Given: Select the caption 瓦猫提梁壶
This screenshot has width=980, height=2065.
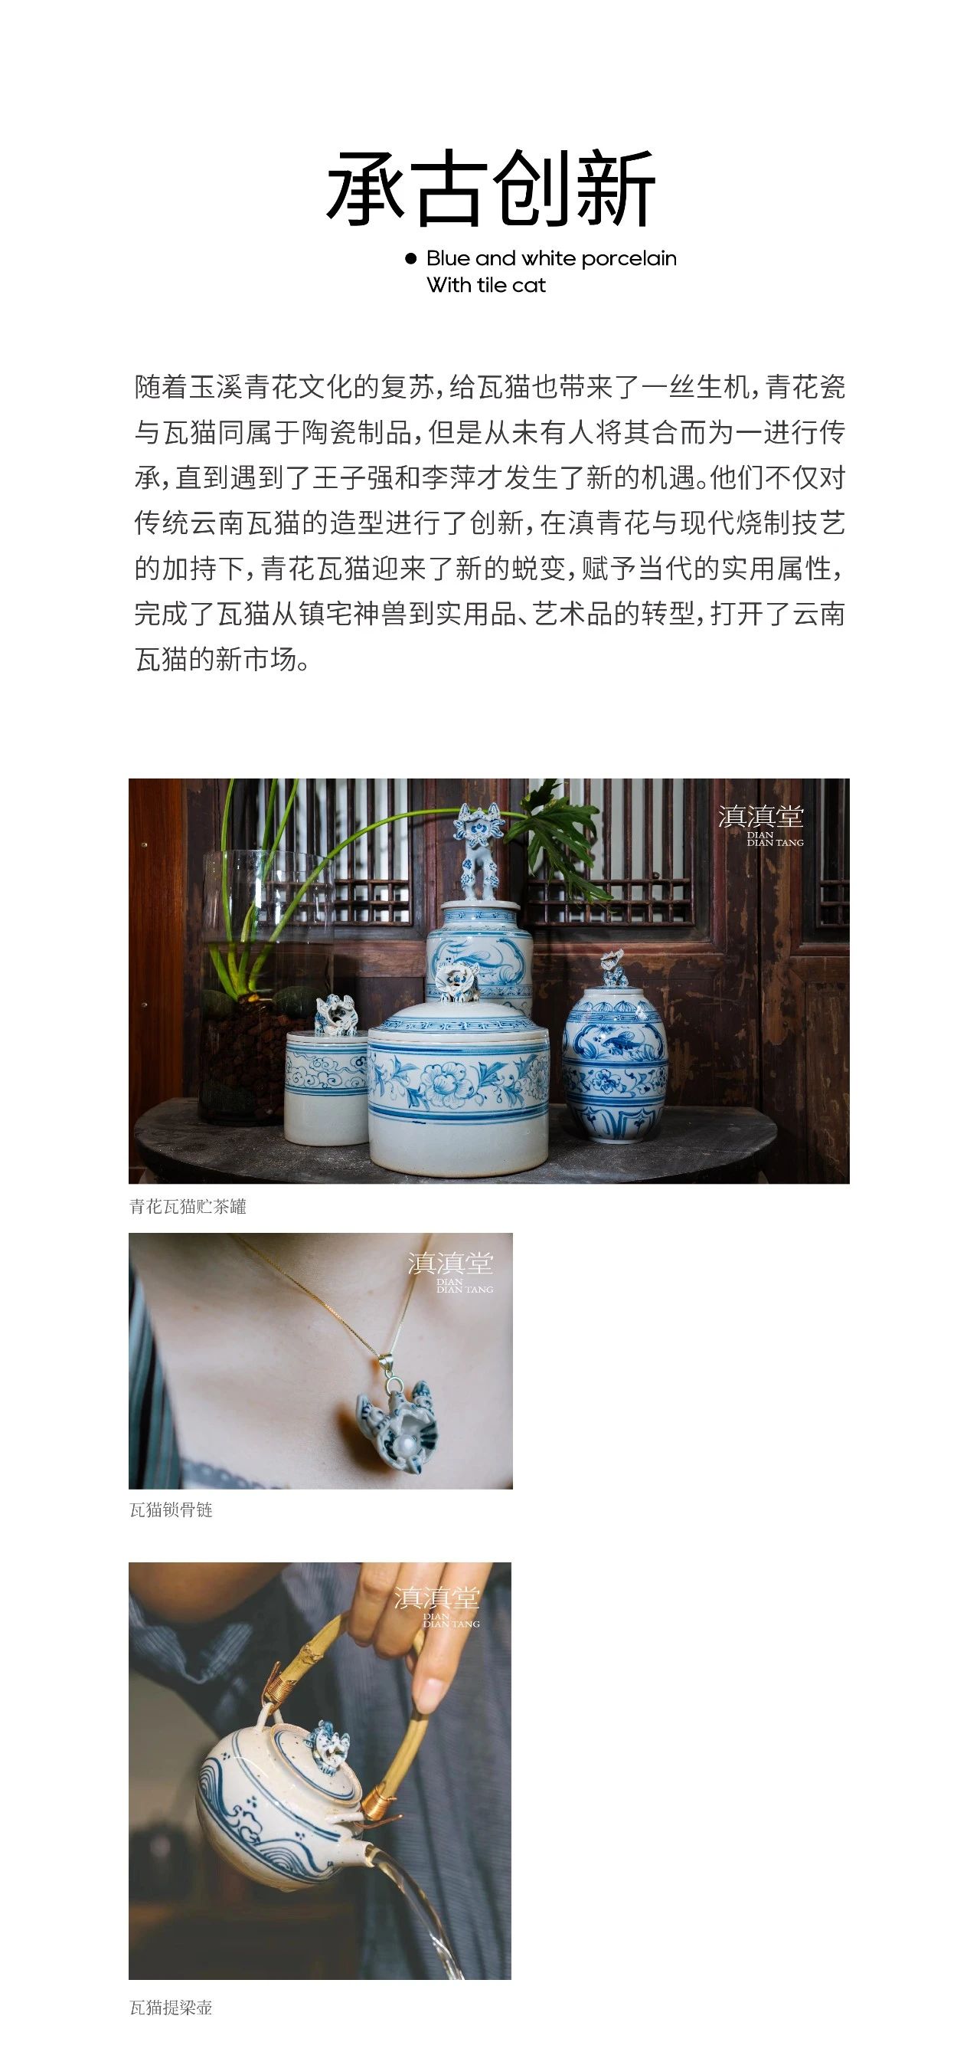Looking at the screenshot, I should tap(171, 2008).
